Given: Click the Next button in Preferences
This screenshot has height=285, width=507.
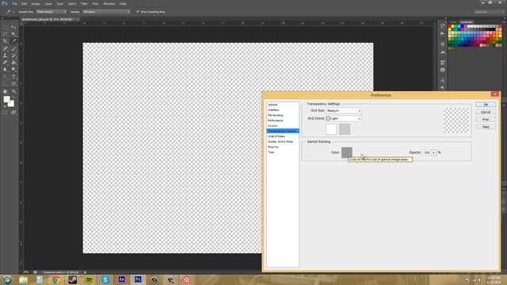Looking at the screenshot, I should coord(486,127).
